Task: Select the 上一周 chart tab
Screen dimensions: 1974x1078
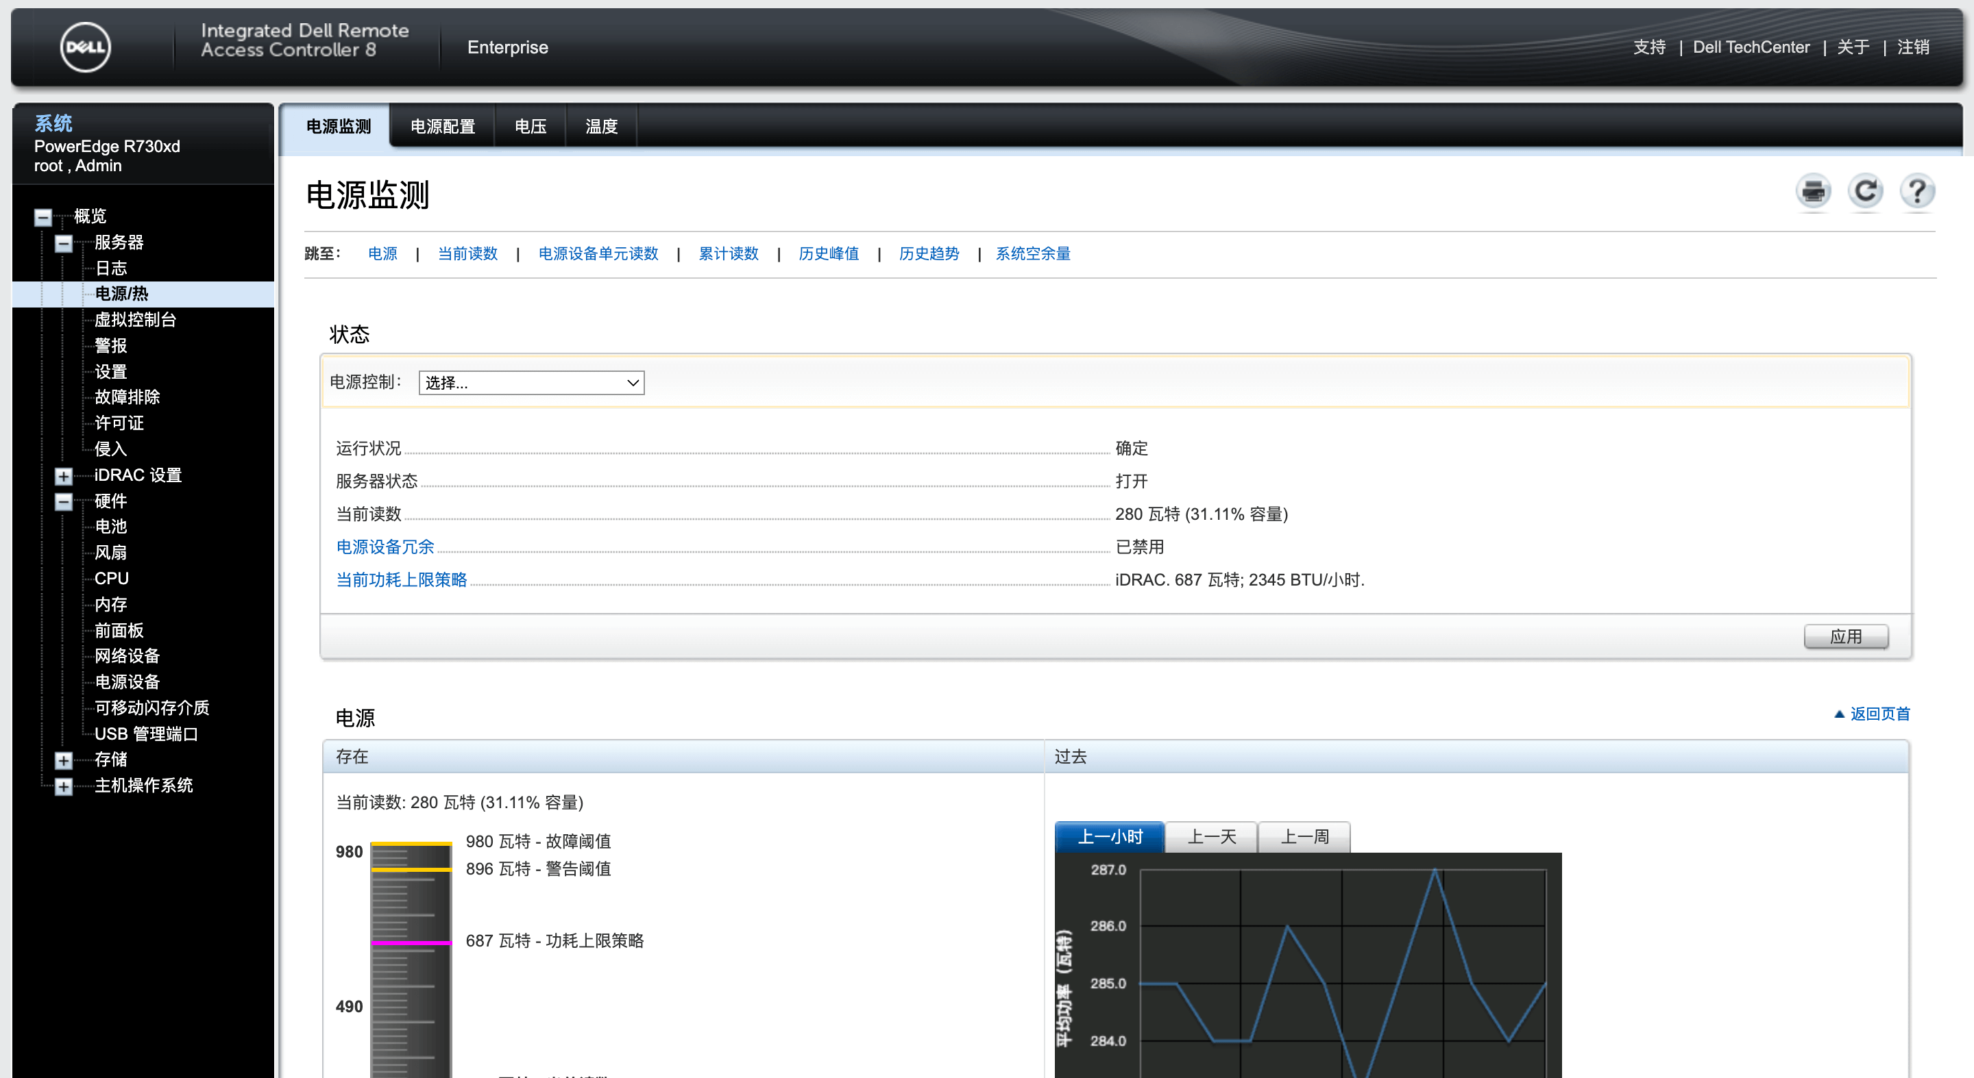Action: [1304, 837]
